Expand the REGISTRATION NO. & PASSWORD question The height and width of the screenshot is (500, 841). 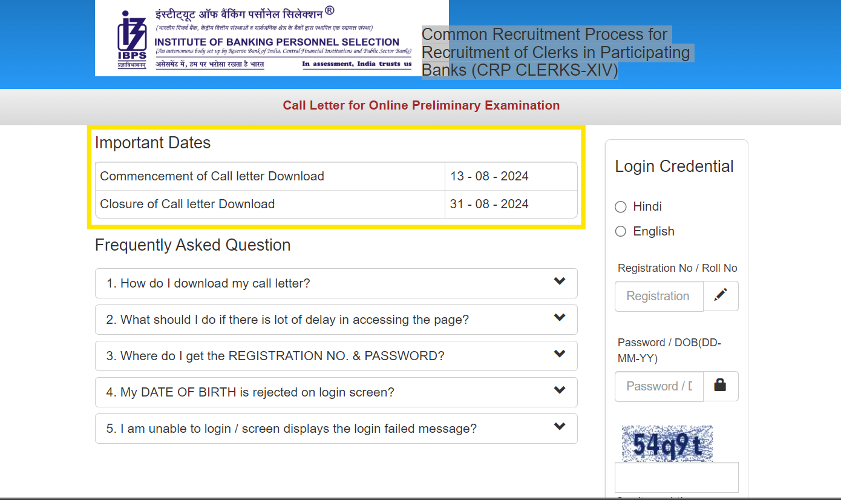click(x=275, y=356)
